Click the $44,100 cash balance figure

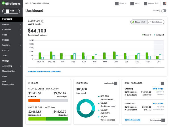click(37, 31)
